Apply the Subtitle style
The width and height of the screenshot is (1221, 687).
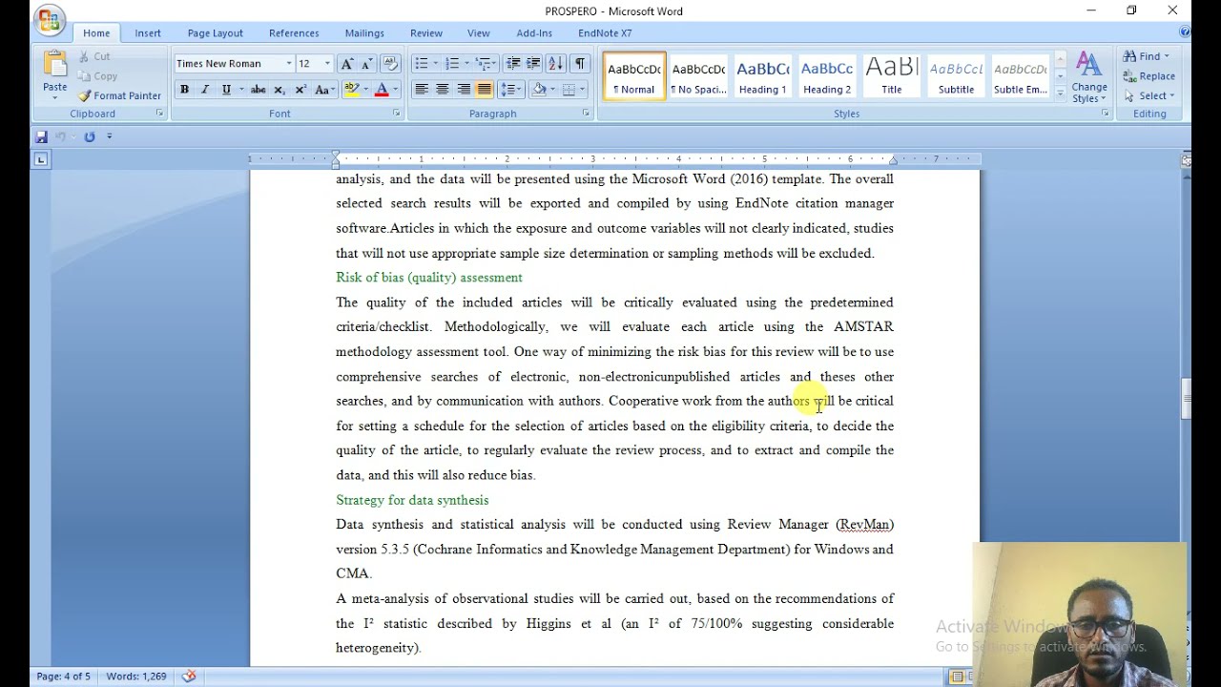[x=956, y=76]
